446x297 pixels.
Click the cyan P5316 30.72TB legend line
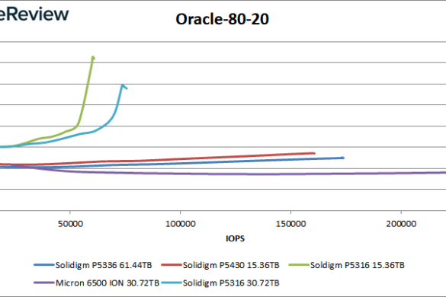point(172,283)
